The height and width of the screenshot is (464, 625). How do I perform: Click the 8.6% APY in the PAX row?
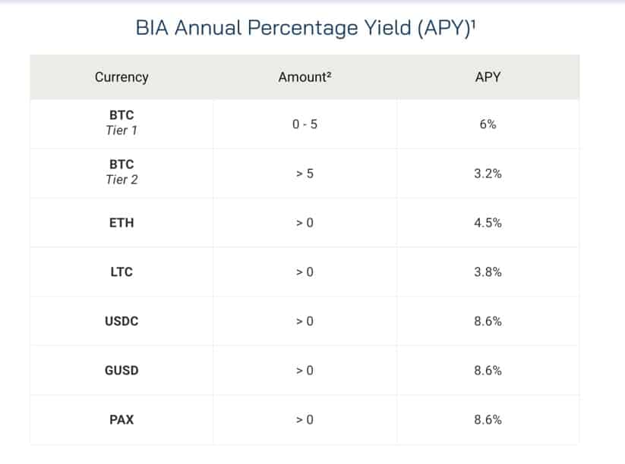click(x=488, y=419)
